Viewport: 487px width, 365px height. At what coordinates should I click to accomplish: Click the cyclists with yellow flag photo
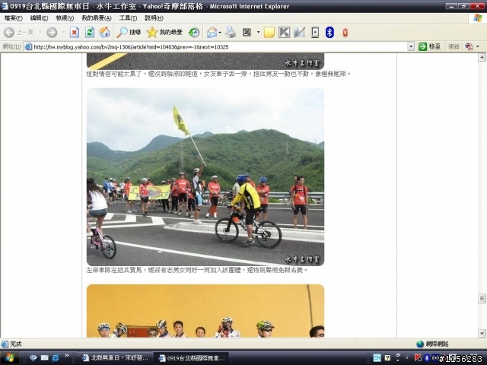205,177
